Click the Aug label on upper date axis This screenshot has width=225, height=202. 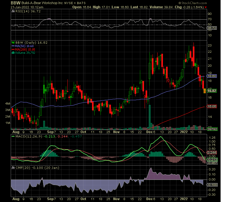[x=16, y=132]
